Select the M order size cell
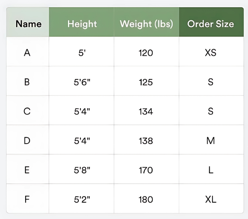The image size is (248, 219). pos(210,141)
